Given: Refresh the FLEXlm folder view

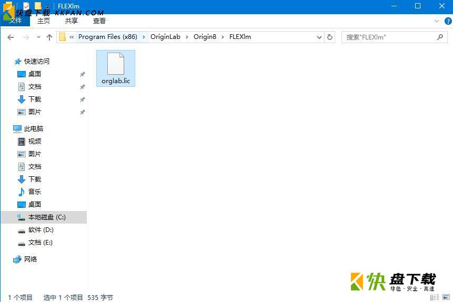Looking at the screenshot, I should 330,37.
